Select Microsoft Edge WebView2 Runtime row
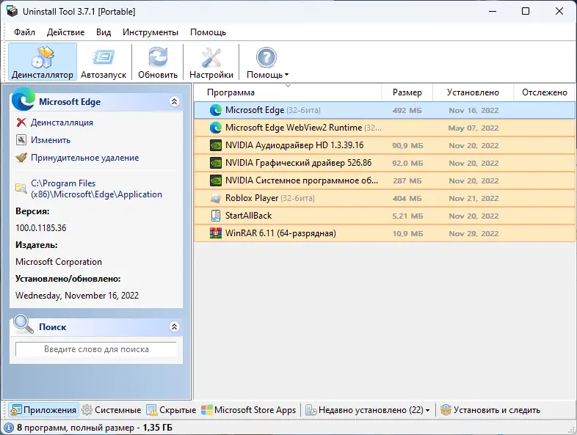Screen dimensions: 577x435 click(385, 128)
